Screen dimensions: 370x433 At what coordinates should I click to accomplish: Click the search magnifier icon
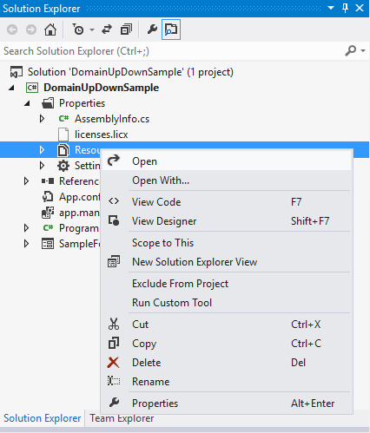point(350,51)
